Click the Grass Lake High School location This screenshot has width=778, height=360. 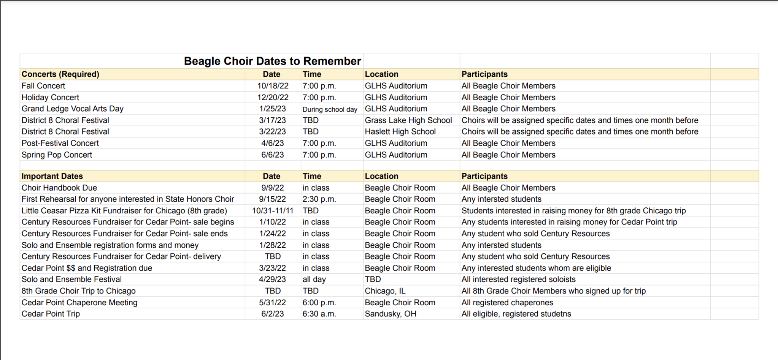pyautogui.click(x=408, y=120)
